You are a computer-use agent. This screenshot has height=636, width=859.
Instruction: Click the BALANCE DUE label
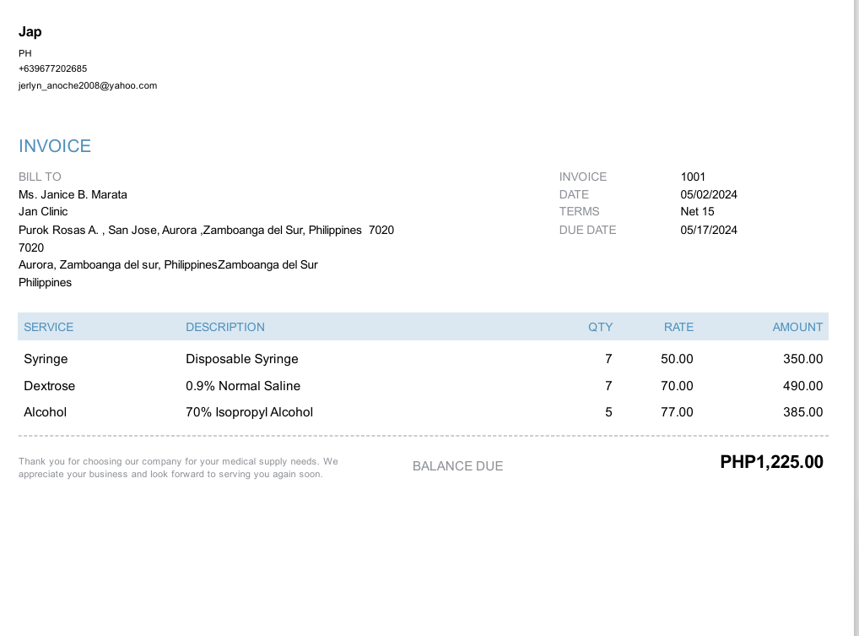[457, 466]
